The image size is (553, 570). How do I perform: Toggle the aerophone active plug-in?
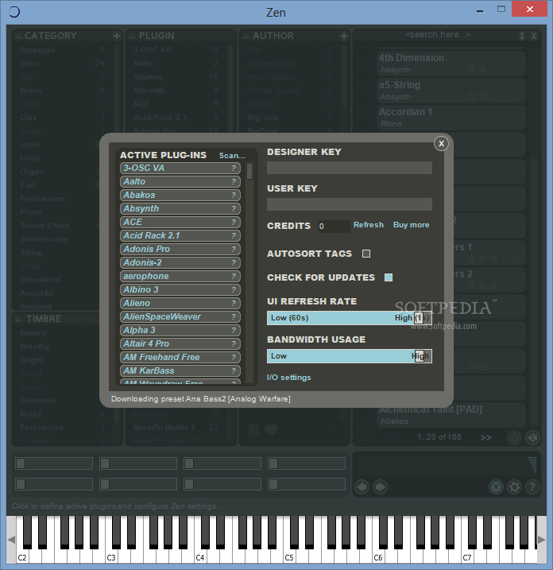point(180,277)
